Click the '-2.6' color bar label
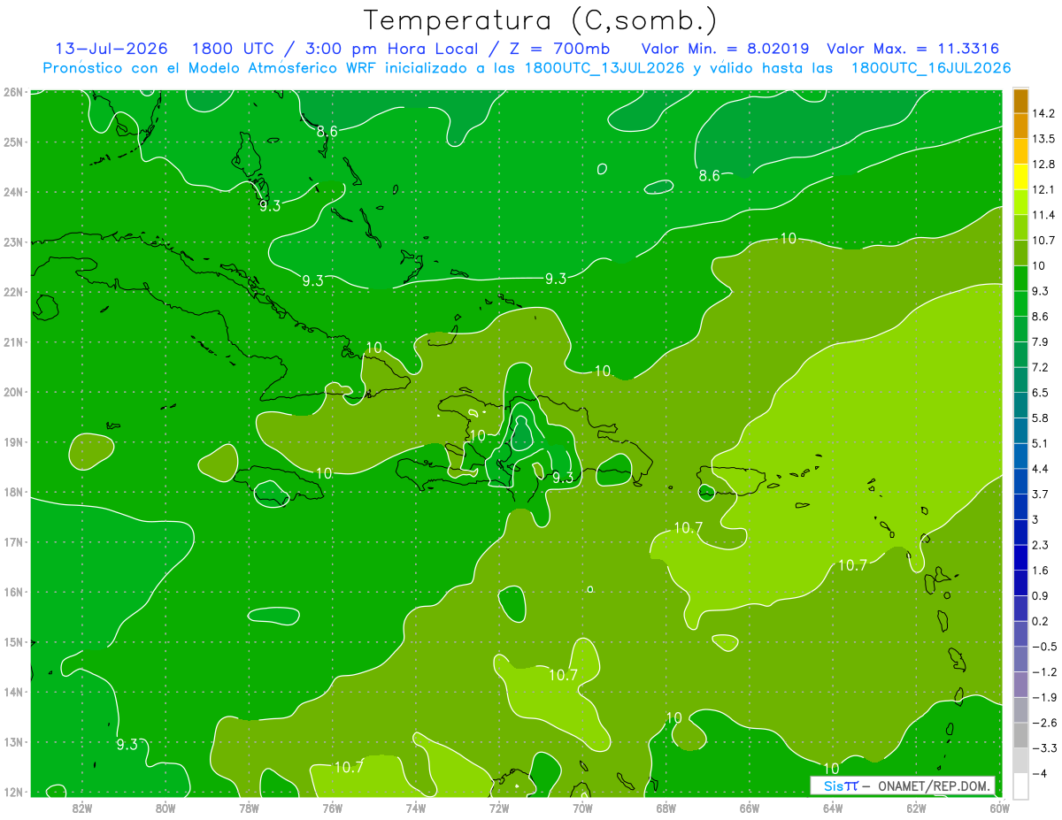 click(x=1044, y=723)
